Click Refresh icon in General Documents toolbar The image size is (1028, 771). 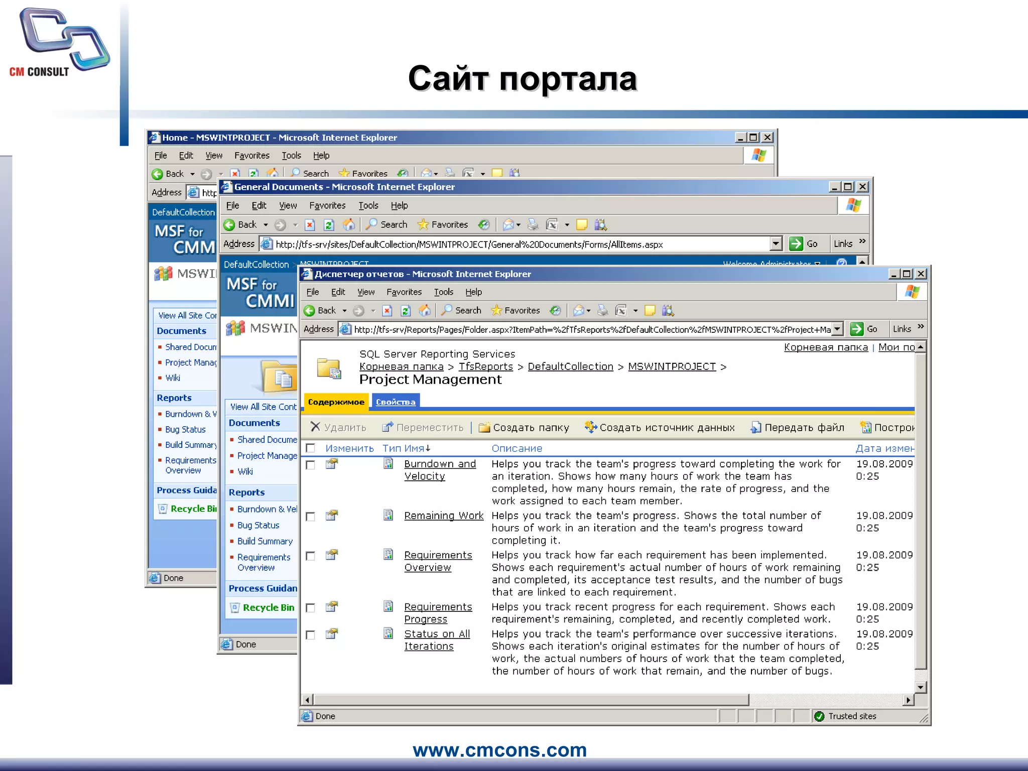[x=329, y=225]
